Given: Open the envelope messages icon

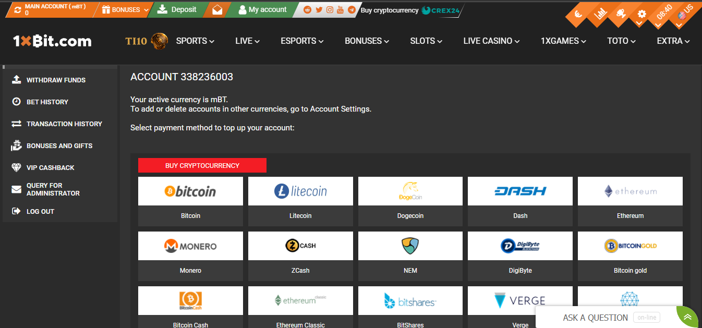Looking at the screenshot, I should pos(217,10).
